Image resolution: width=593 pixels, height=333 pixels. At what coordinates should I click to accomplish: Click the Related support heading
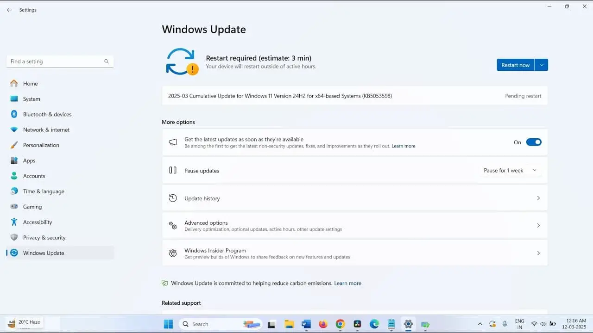click(x=181, y=303)
